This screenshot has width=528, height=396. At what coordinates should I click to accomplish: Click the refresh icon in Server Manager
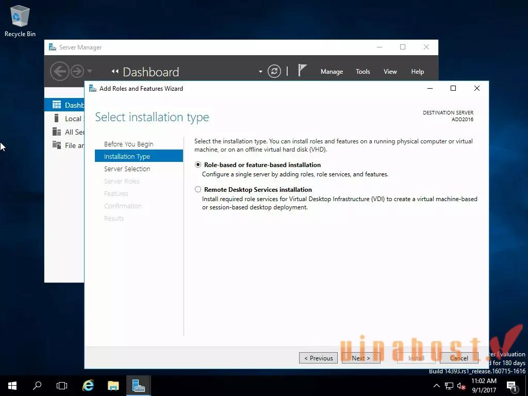[x=274, y=71]
